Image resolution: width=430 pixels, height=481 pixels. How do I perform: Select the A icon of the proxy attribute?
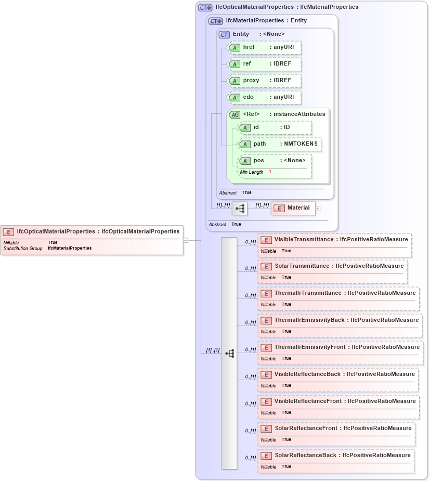234,81
